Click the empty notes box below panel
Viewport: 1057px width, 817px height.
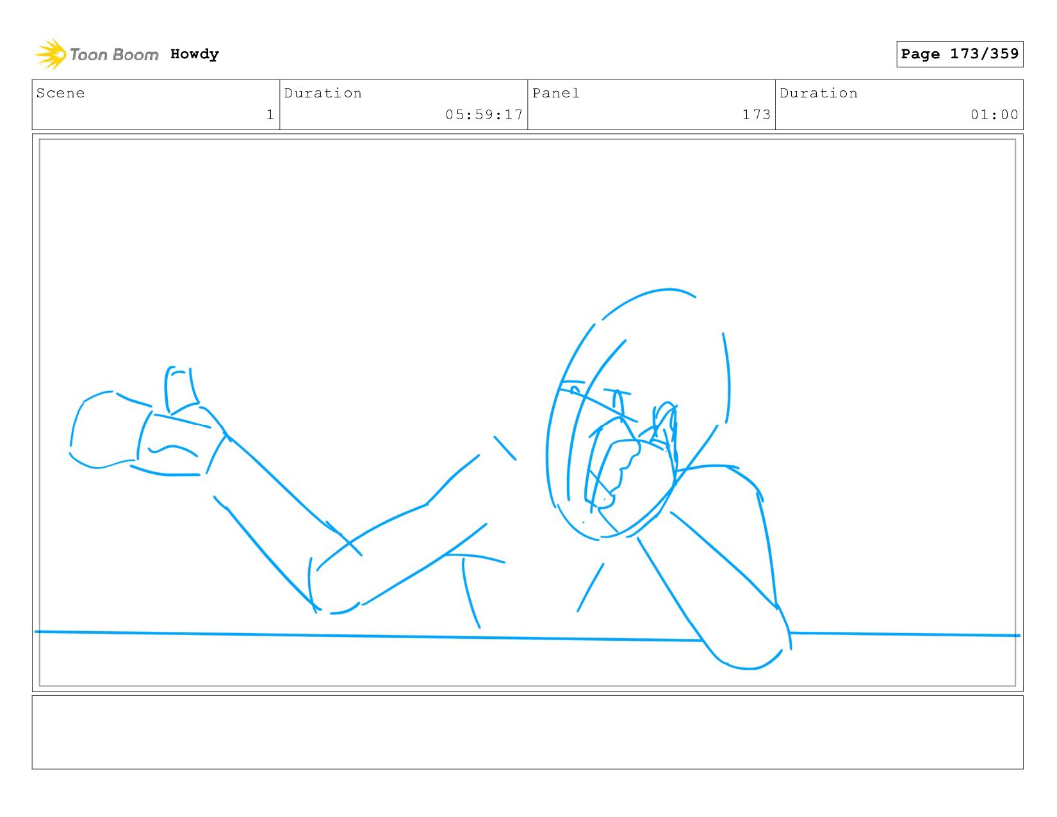(527, 732)
